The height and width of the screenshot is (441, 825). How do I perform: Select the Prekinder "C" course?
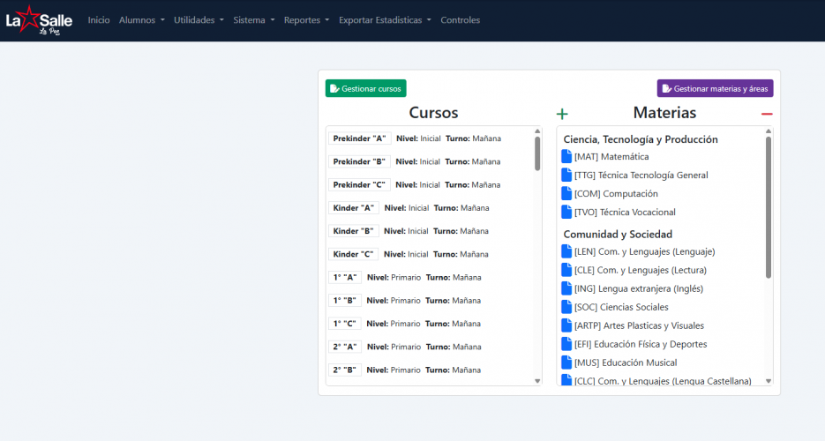[359, 184]
